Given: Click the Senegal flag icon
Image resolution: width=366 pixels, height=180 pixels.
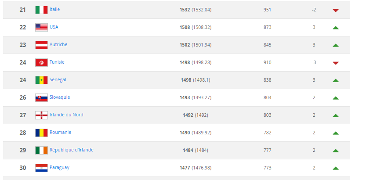Looking at the screenshot, I should point(42,80).
